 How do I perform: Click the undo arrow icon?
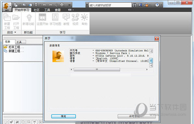pos(45,5)
